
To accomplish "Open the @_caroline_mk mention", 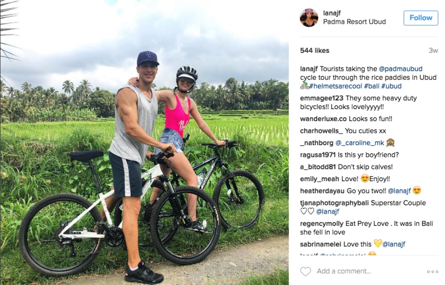I will (x=359, y=143).
